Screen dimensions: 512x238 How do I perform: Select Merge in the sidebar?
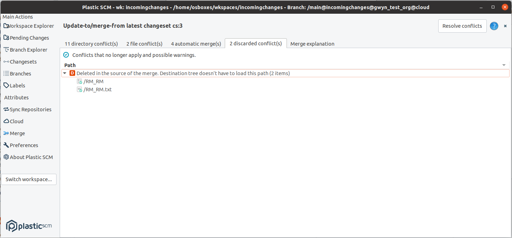click(x=17, y=133)
